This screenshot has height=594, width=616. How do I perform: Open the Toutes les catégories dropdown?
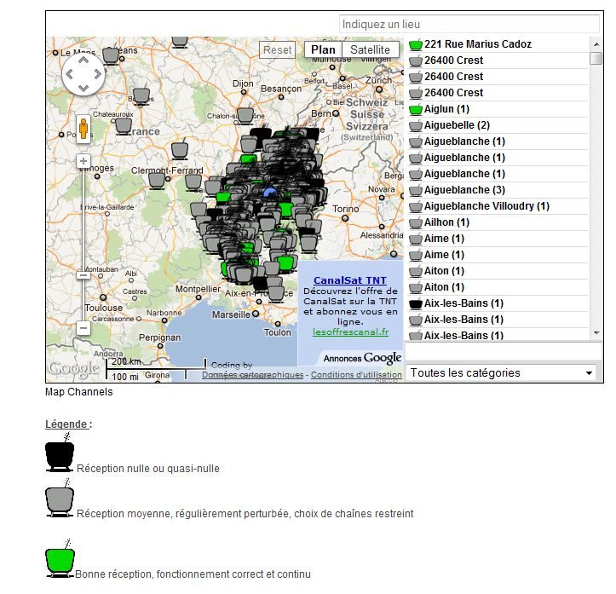[x=502, y=373]
